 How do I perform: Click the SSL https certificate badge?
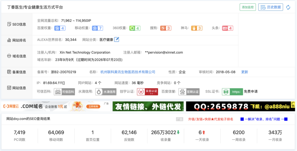[232, 92]
